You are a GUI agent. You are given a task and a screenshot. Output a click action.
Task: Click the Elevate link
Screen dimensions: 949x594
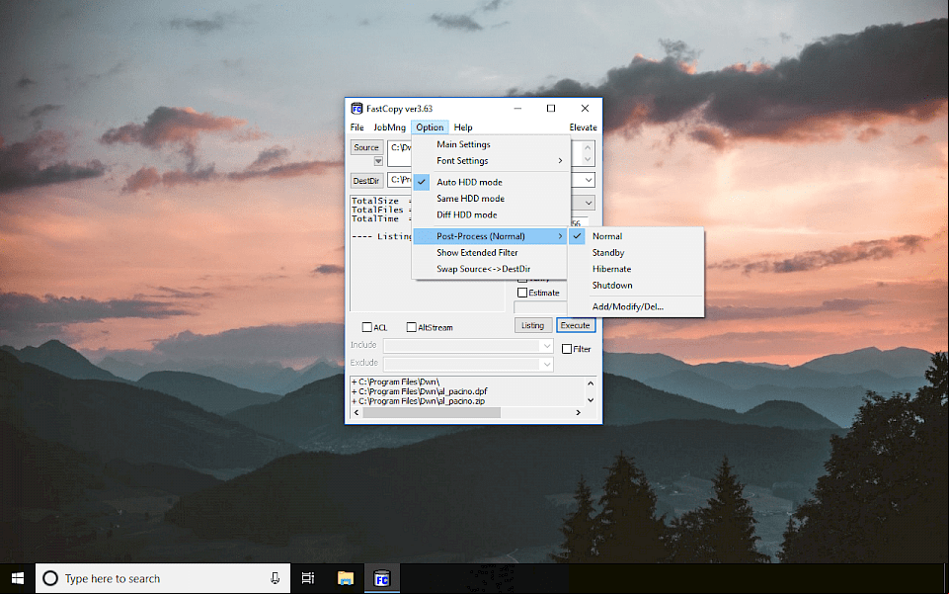[583, 127]
